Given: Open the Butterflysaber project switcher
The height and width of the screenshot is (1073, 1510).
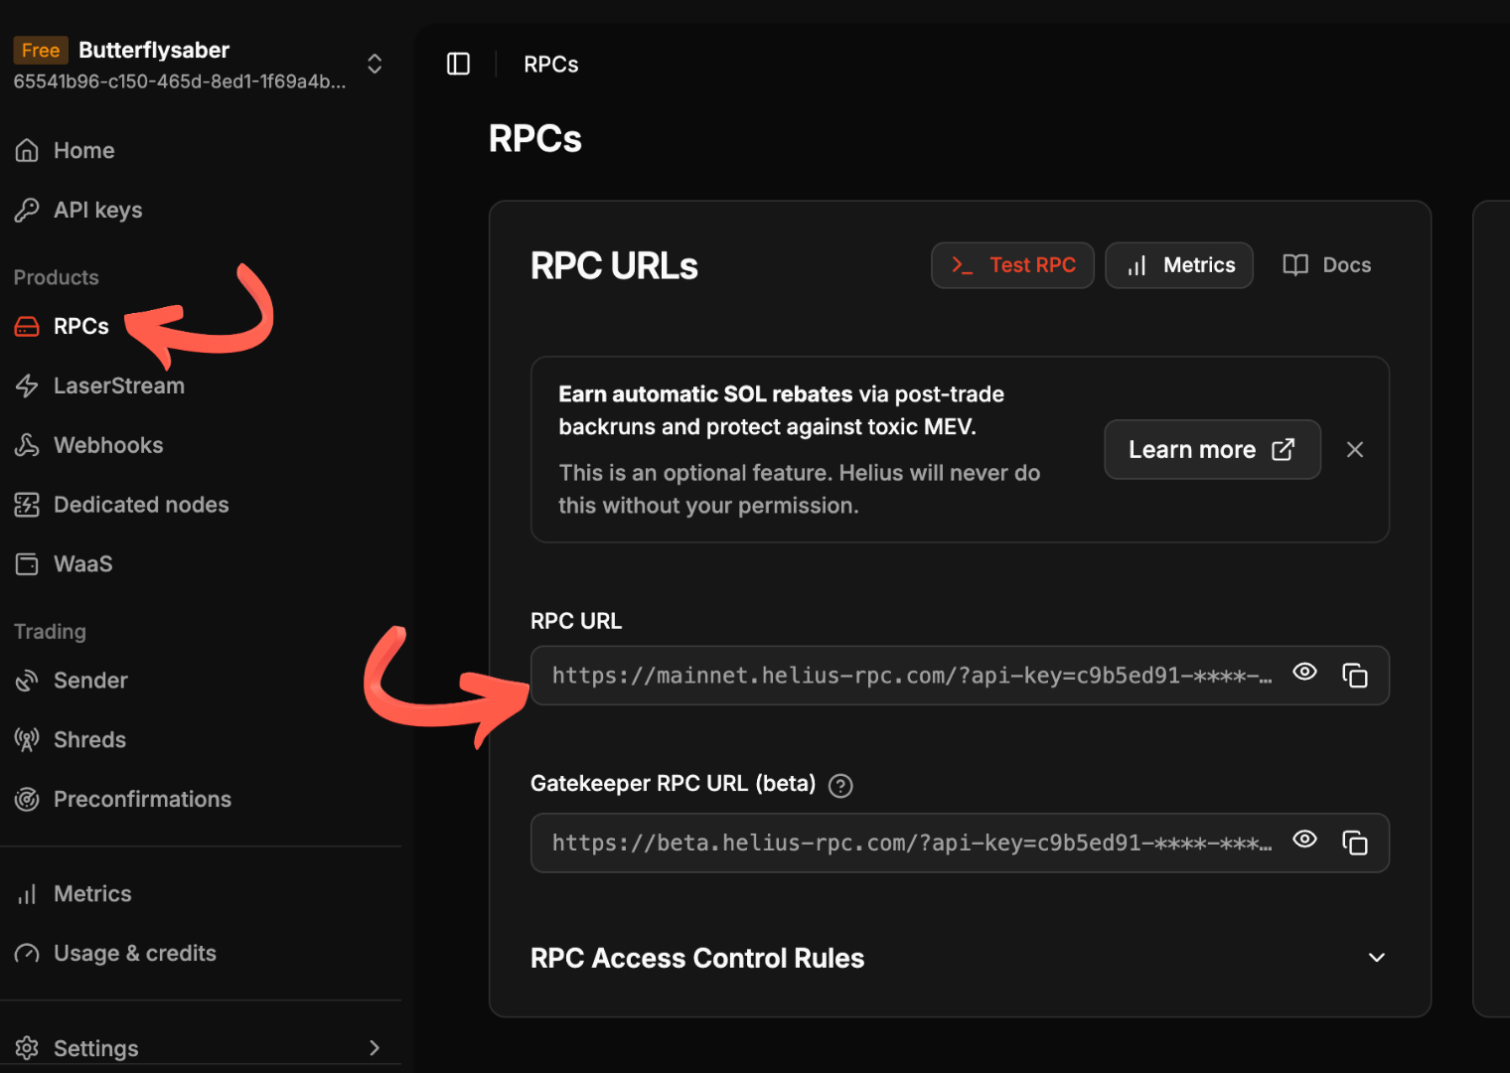Looking at the screenshot, I should 375,64.
